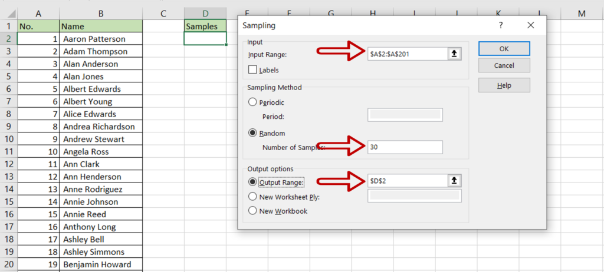Viewport: 604px width, 272px height.
Task: Click the No. header cell
Action: 38,26
